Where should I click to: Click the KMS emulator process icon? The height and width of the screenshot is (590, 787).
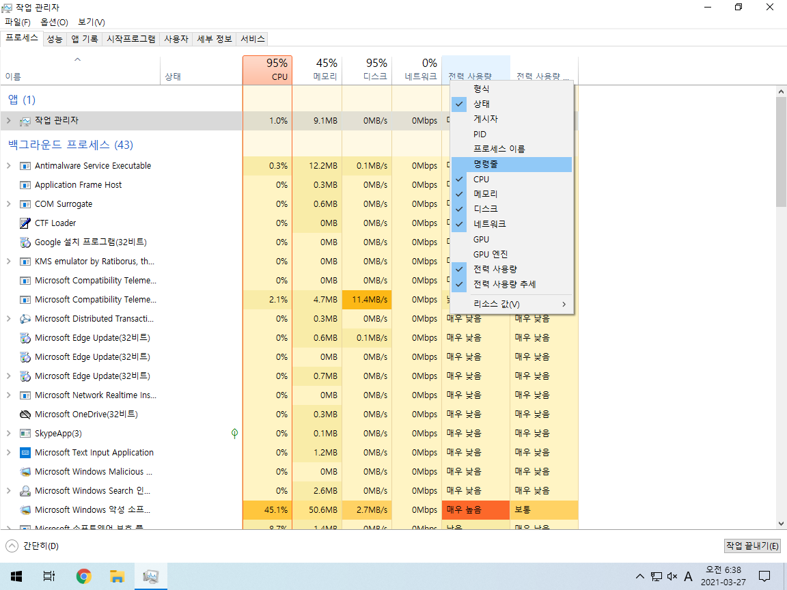click(x=25, y=262)
